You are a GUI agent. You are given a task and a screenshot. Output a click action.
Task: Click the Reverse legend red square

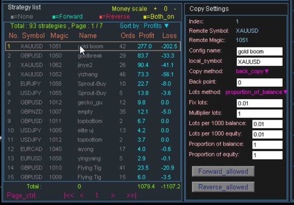tap(101, 17)
